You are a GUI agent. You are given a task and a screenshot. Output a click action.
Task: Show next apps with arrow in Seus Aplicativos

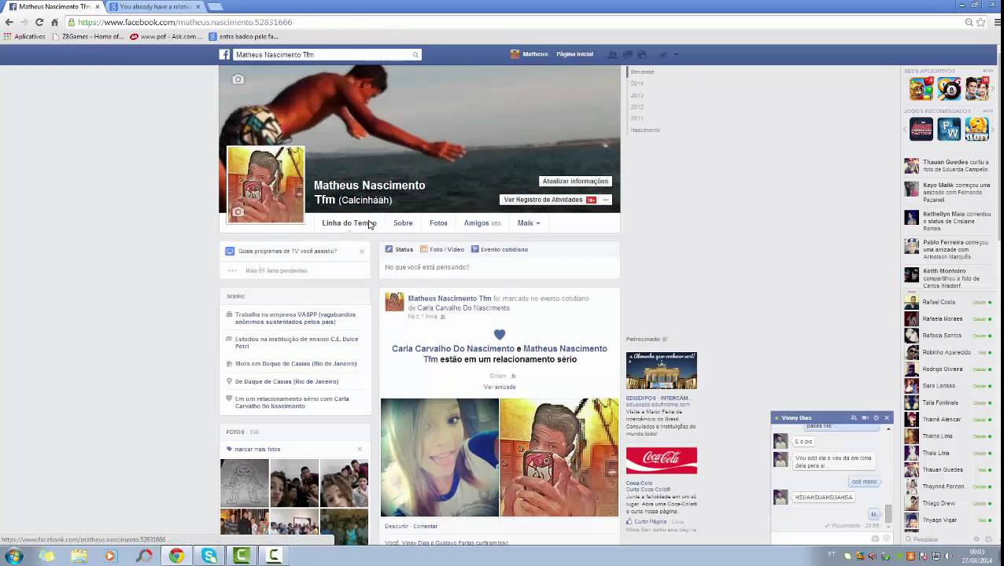click(994, 89)
